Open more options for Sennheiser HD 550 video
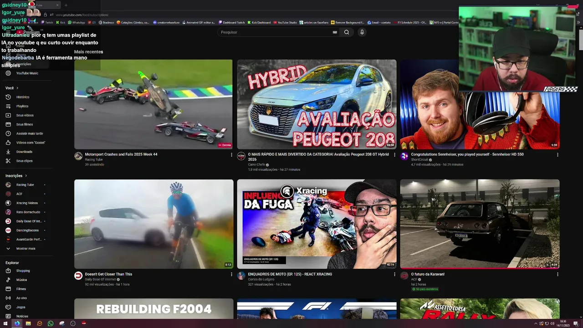Image resolution: width=583 pixels, height=328 pixels. 557,155
